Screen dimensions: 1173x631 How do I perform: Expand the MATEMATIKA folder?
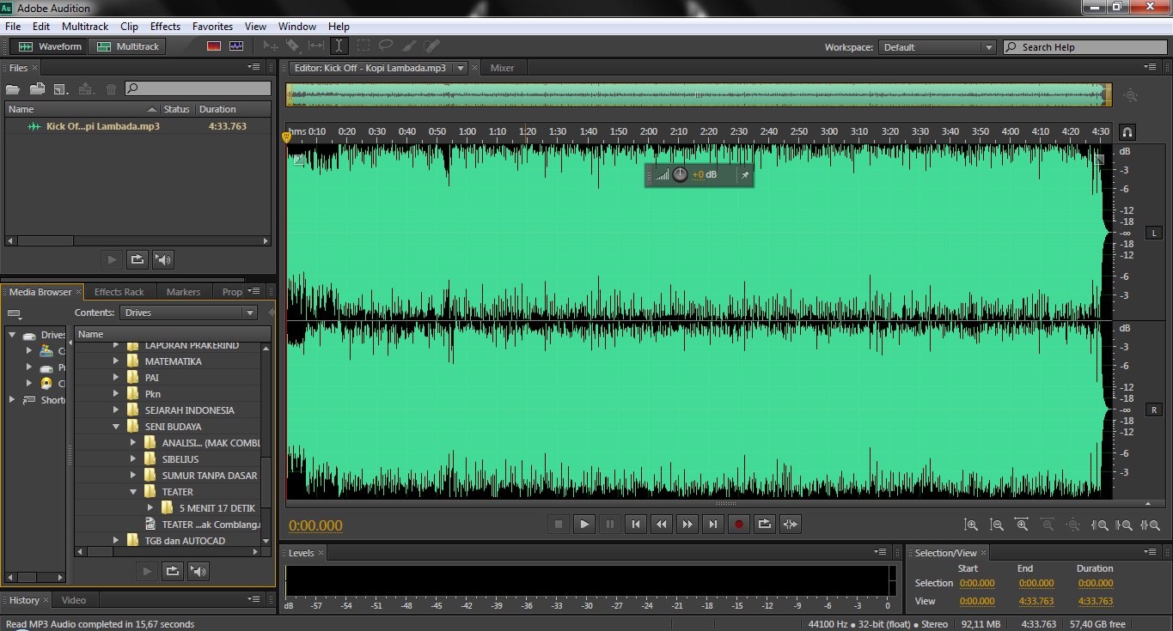click(116, 361)
